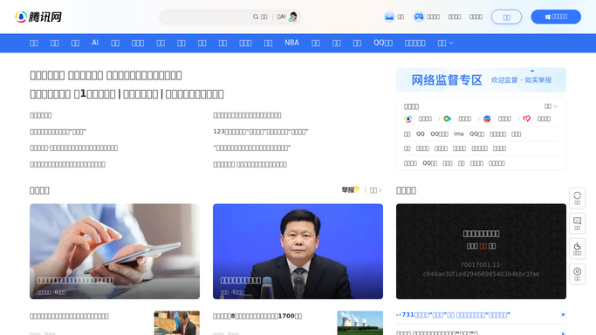Open the mail envelope icon in the header
Screen dimensions: 596x335
(389, 17)
